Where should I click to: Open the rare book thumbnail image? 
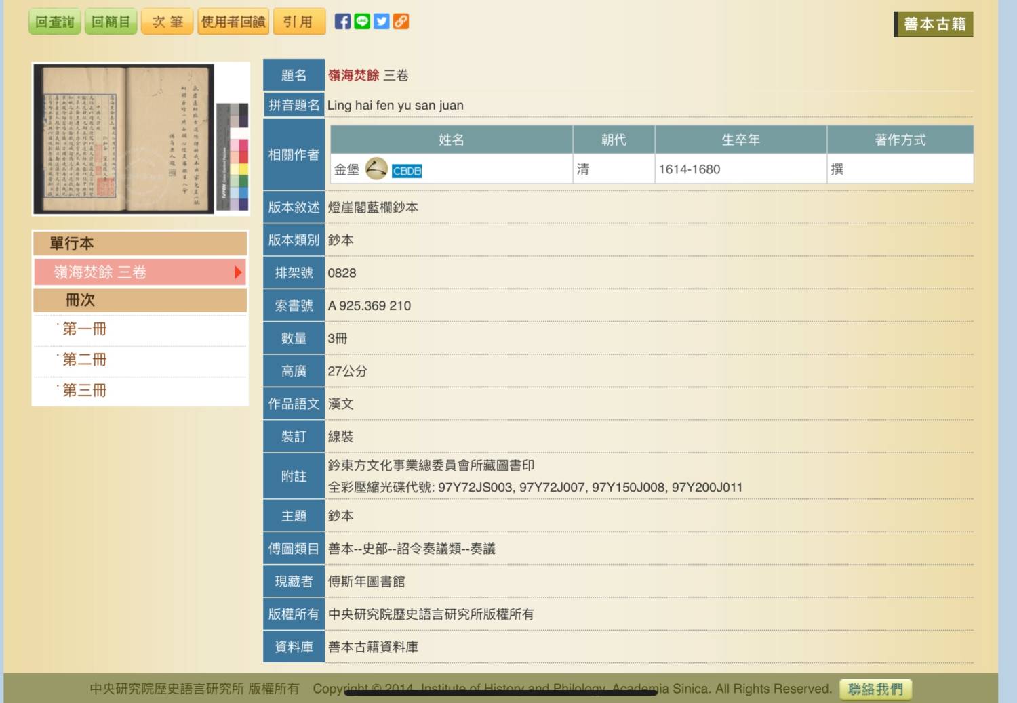point(124,139)
